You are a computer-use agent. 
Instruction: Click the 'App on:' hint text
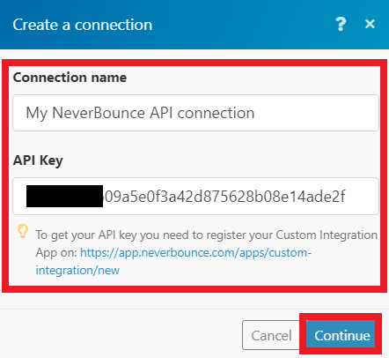pyautogui.click(x=56, y=253)
